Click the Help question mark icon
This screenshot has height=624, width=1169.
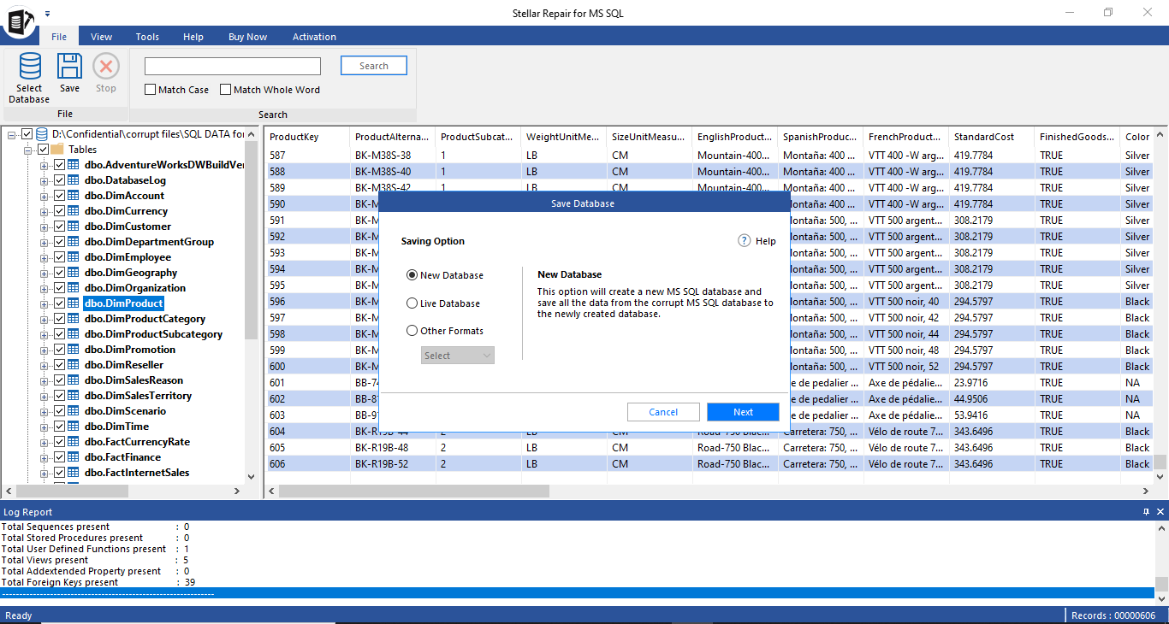(745, 241)
